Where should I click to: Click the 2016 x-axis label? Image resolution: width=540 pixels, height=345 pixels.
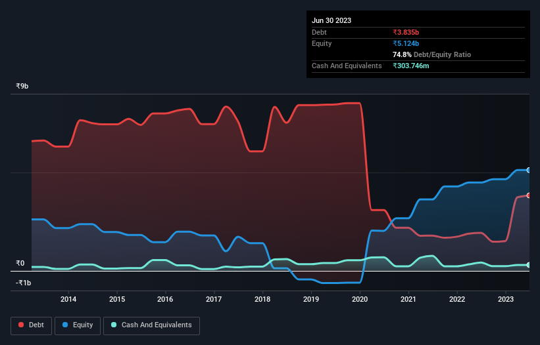[165, 299]
